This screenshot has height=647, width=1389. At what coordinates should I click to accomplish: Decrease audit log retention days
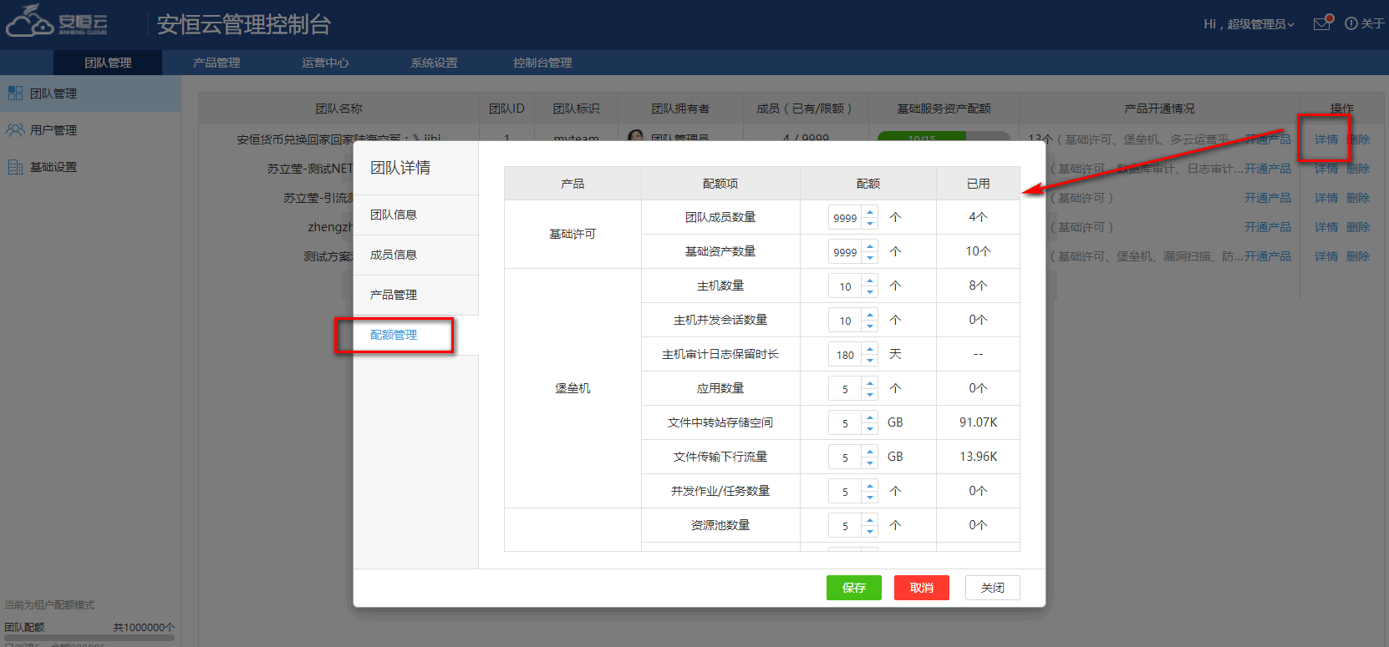tap(870, 360)
